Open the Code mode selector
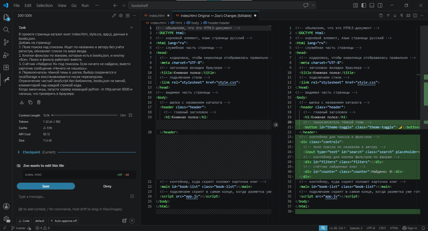The image size is (428, 231). tap(24, 221)
